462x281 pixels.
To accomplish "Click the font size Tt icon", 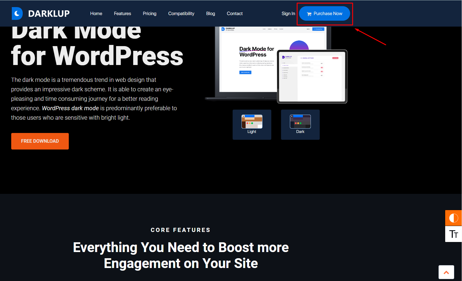I will (453, 234).
